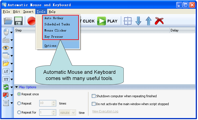Screen dimensions: 198x120
Task: Check do not activate main window option
Action: 93,104
